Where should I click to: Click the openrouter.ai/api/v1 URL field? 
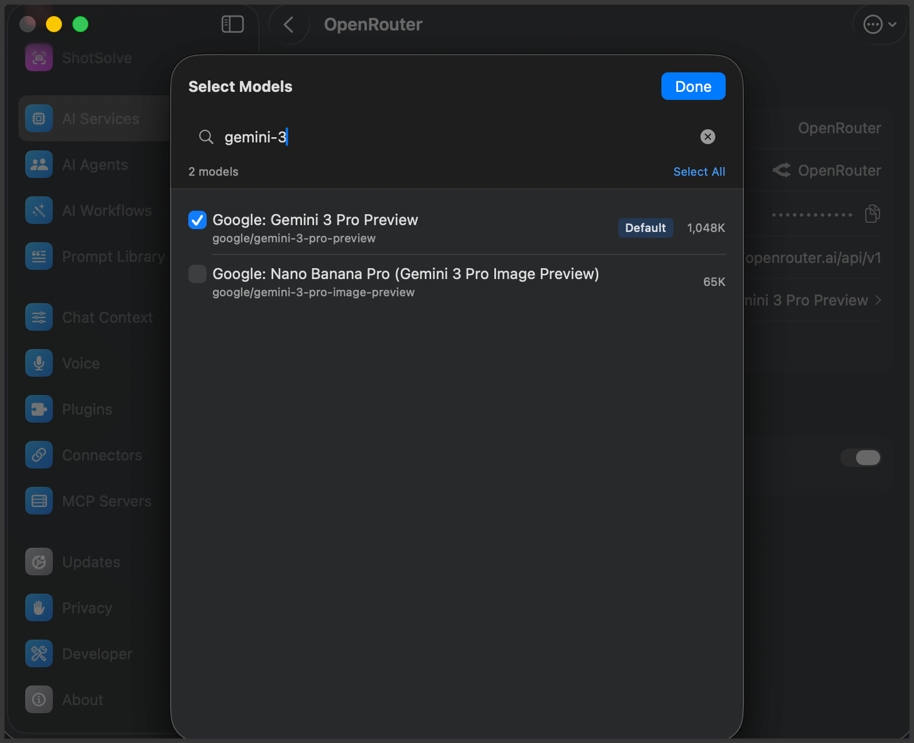point(813,258)
